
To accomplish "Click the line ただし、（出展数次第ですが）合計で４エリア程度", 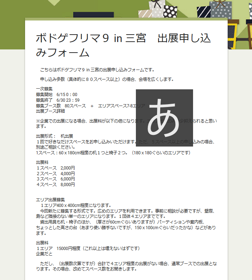I will (x=128, y=264).
